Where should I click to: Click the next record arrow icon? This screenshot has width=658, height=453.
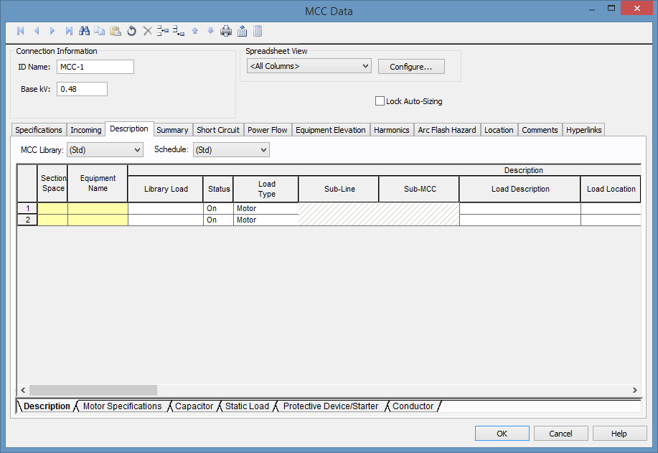click(52, 31)
